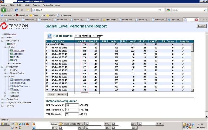Close the current tab with red X
The width and height of the screenshot is (208, 130).
coord(197,20)
